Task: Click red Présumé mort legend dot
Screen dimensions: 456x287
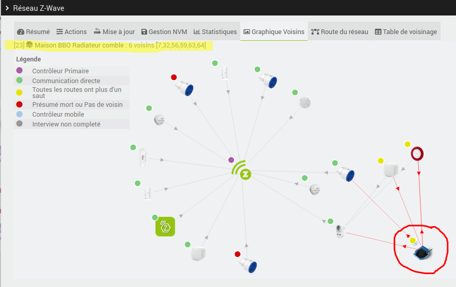Action: [x=20, y=104]
